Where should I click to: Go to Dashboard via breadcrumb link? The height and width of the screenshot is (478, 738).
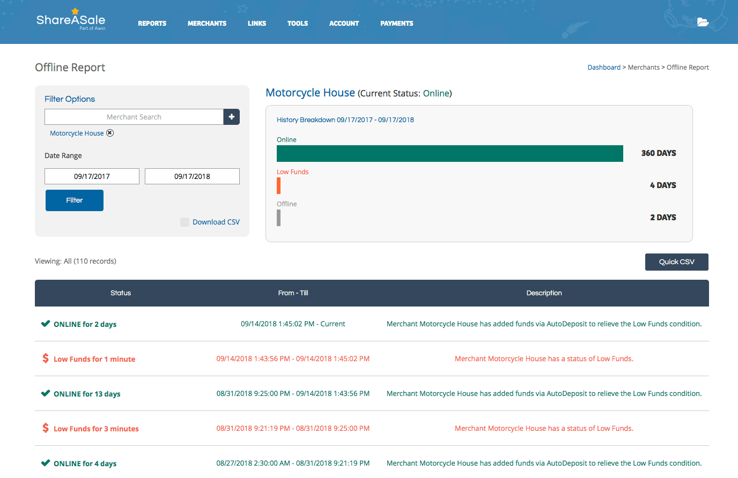tap(604, 68)
